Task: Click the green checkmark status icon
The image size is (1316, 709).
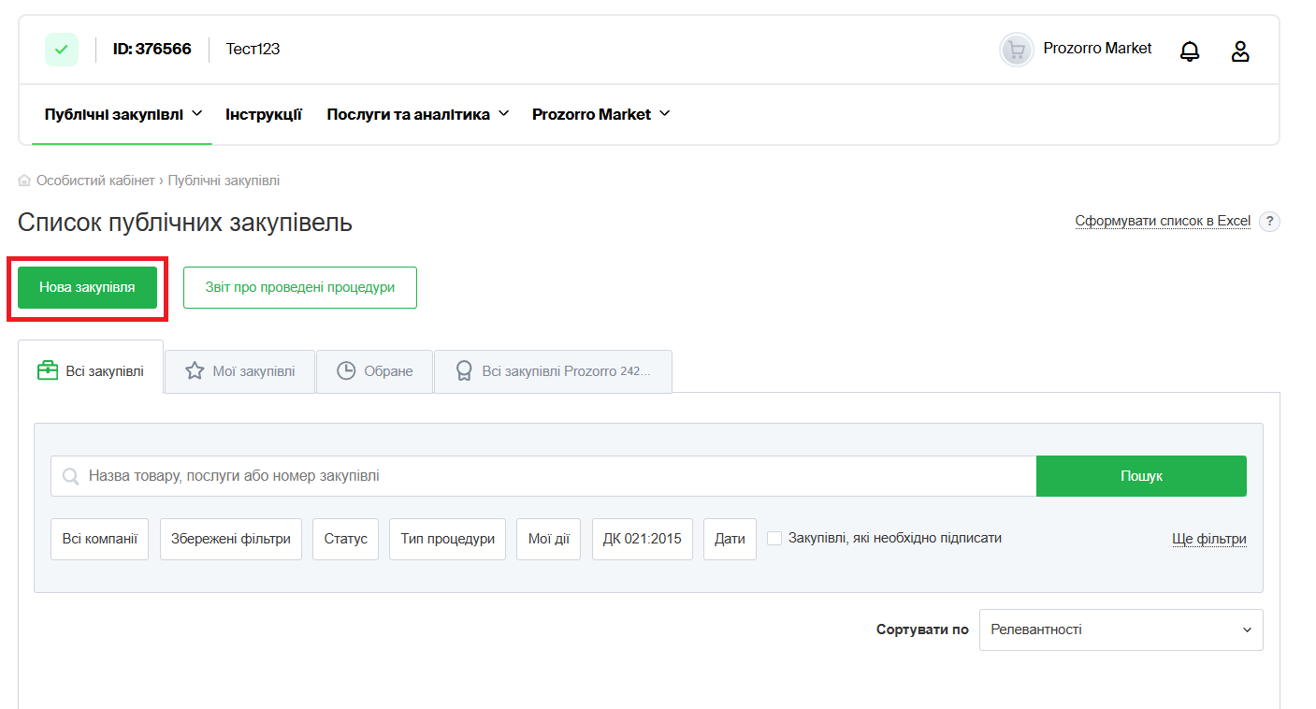Action: click(62, 50)
